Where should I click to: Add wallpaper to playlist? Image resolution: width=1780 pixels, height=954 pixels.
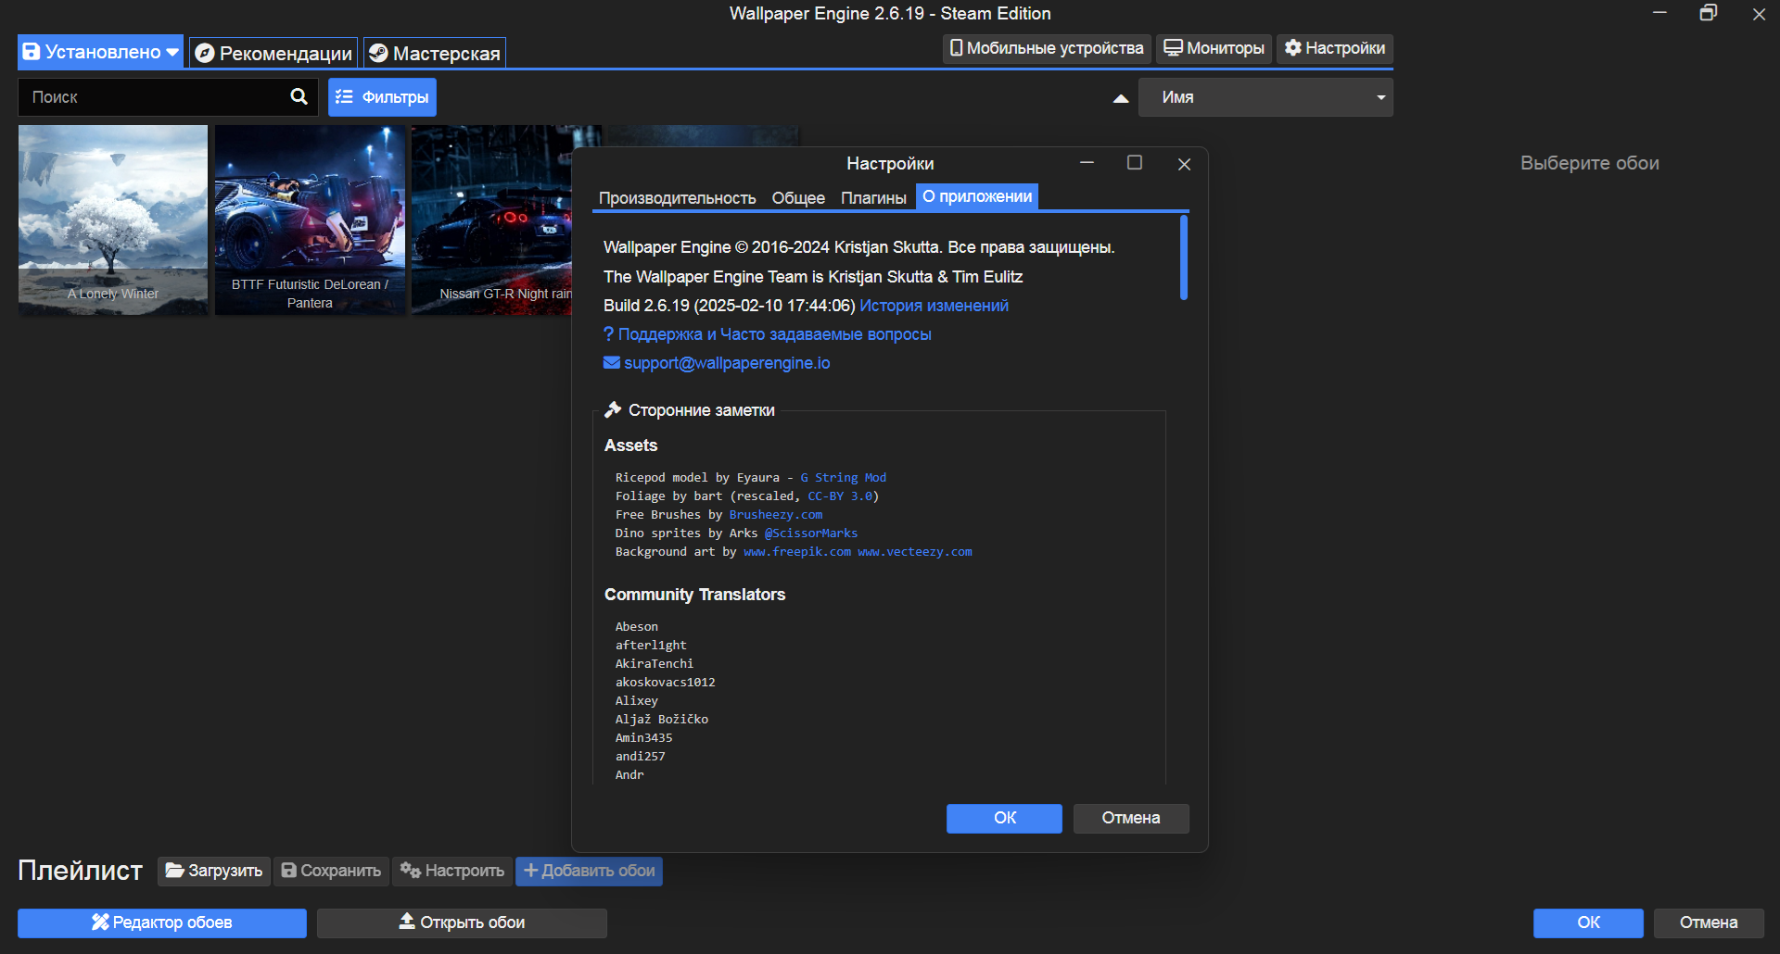pos(589,871)
